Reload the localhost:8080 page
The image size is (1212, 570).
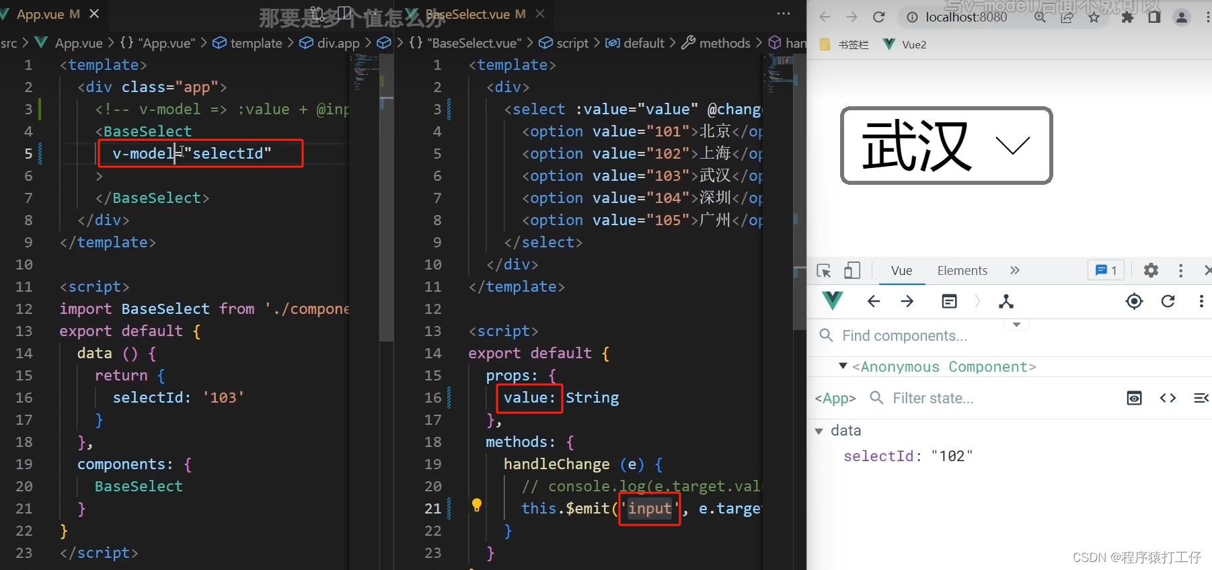click(x=878, y=17)
